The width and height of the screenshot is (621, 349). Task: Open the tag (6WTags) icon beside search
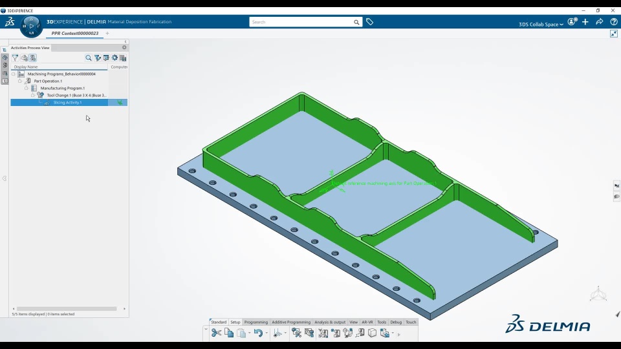coord(369,22)
